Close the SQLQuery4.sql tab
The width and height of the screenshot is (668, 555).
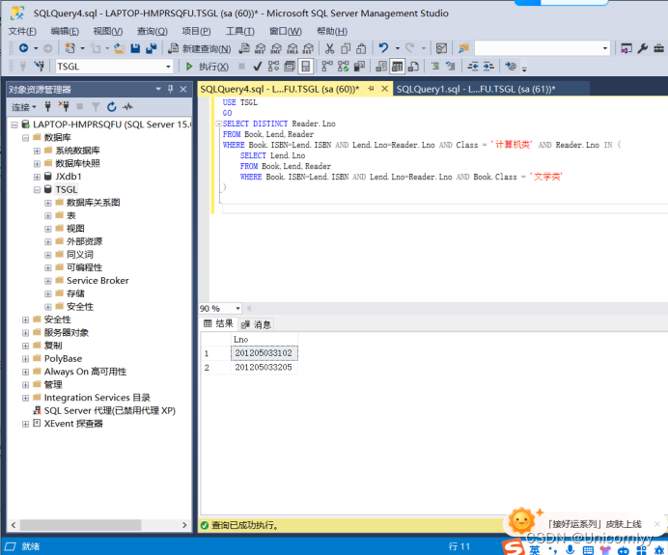click(x=385, y=89)
